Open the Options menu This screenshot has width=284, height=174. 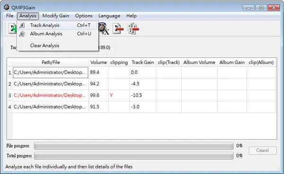84,16
